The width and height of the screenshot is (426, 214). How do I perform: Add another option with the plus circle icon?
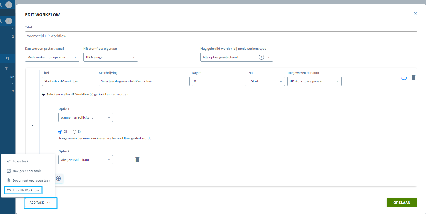[58, 178]
